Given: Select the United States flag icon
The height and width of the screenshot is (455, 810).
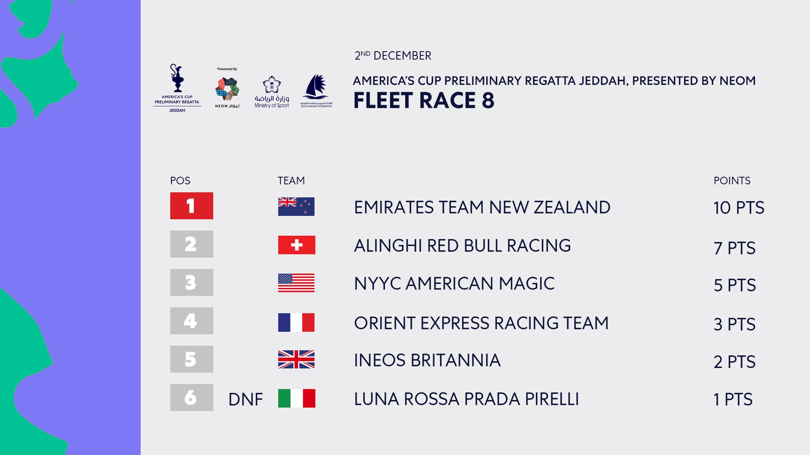Looking at the screenshot, I should point(296,283).
